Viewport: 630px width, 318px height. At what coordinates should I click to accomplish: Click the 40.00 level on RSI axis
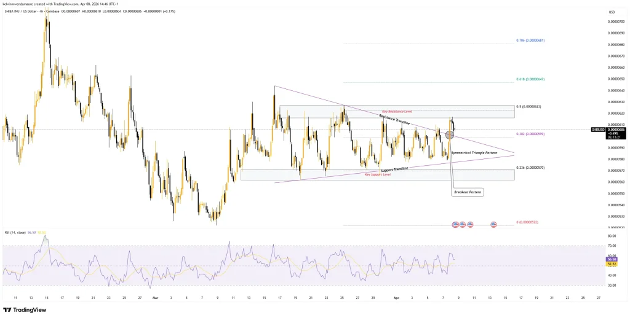click(612, 276)
